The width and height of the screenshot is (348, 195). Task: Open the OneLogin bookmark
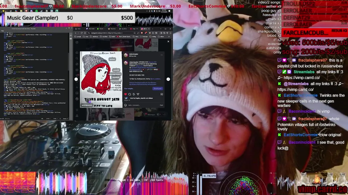144,37
